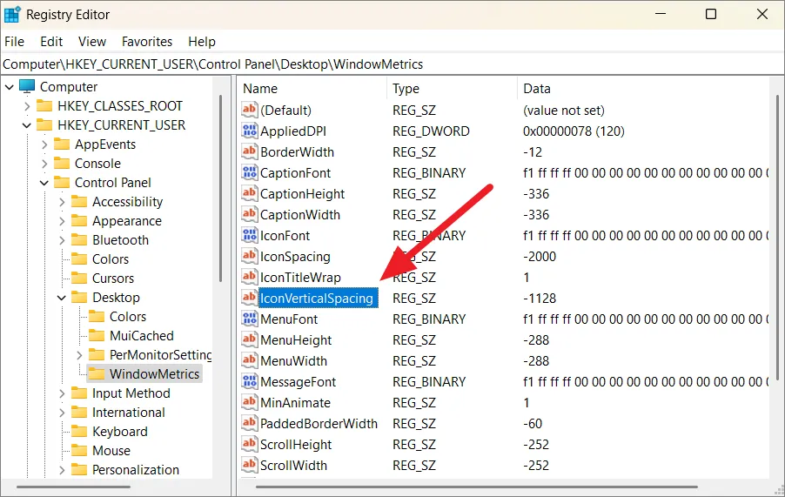Click the WindowMetrics folder icon

[96, 374]
